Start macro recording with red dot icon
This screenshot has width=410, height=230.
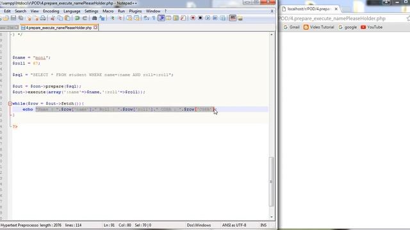[193, 18]
